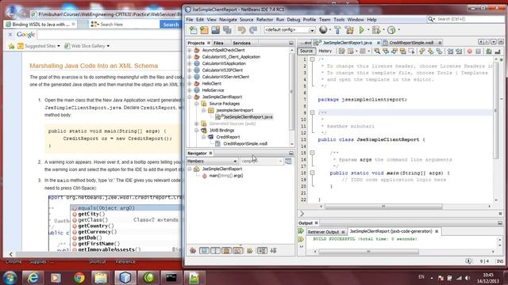
Task: Click the Profile Project toolbar icon
Action: 391,30
